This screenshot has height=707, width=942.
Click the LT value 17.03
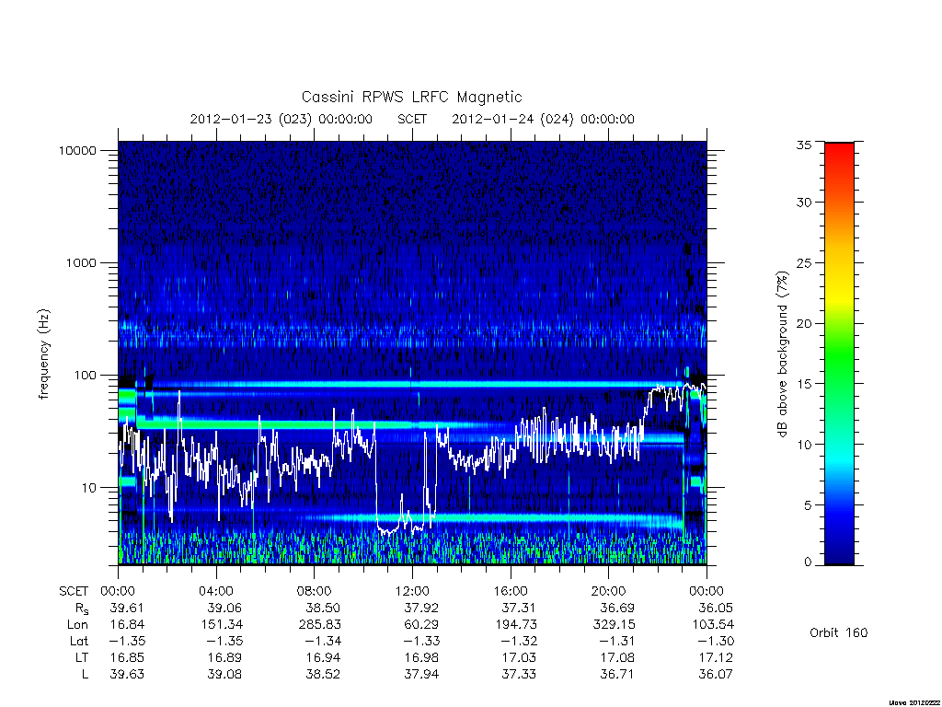[519, 657]
